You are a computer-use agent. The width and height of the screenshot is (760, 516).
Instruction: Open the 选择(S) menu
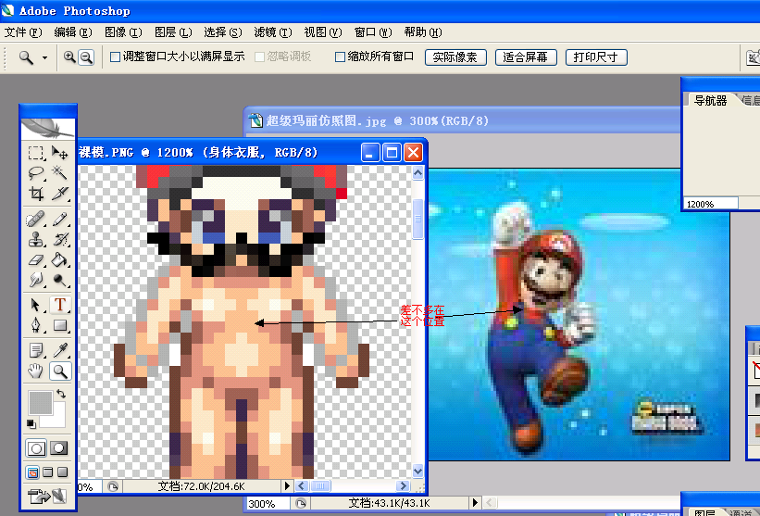223,32
